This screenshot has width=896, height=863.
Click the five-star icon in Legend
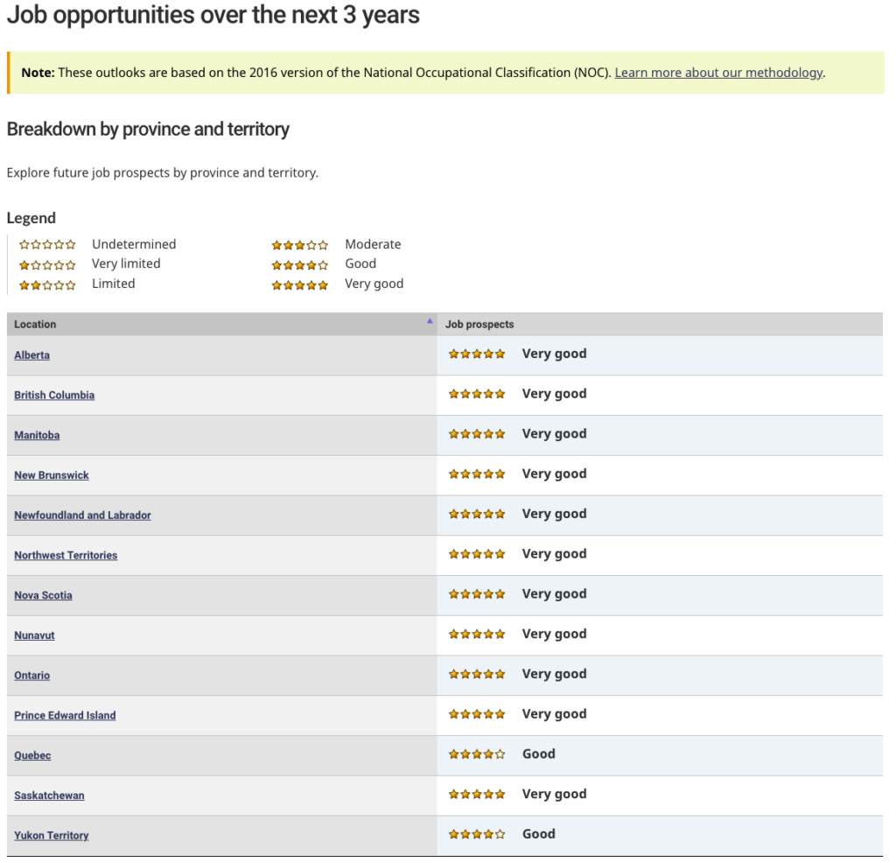[300, 285]
